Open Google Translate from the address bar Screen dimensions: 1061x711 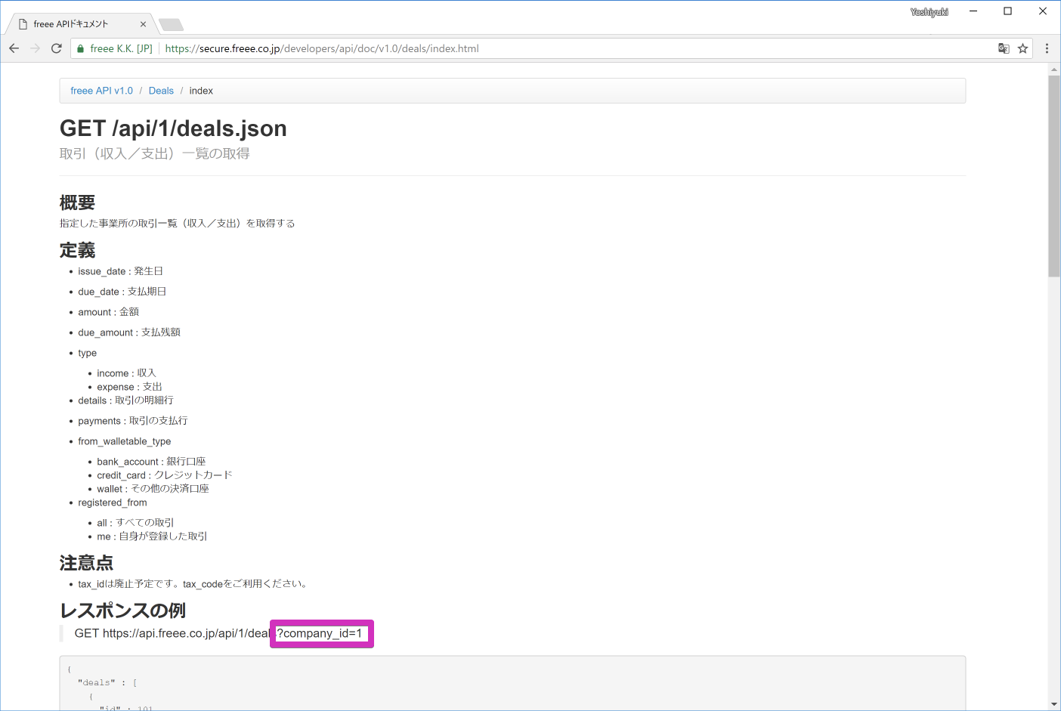tap(1003, 48)
